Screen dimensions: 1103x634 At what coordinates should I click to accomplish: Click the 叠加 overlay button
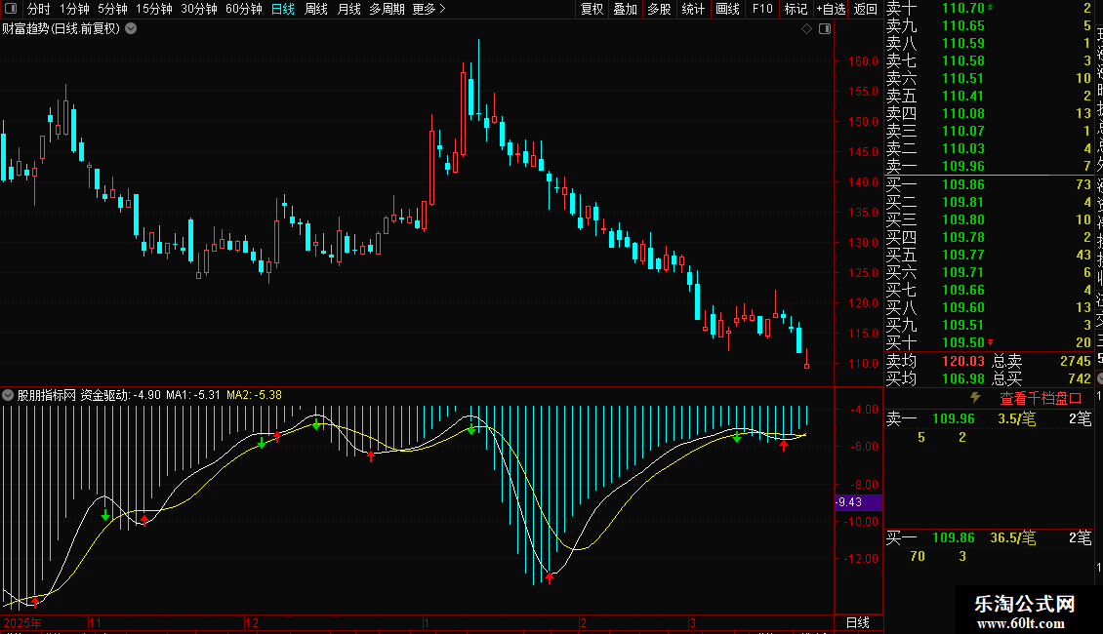(625, 9)
